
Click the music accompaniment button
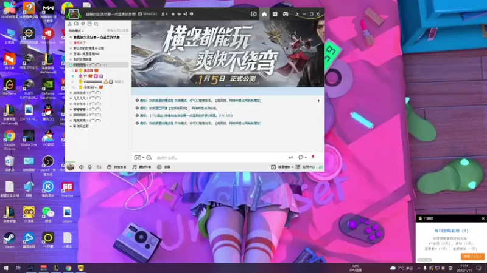tap(142, 167)
